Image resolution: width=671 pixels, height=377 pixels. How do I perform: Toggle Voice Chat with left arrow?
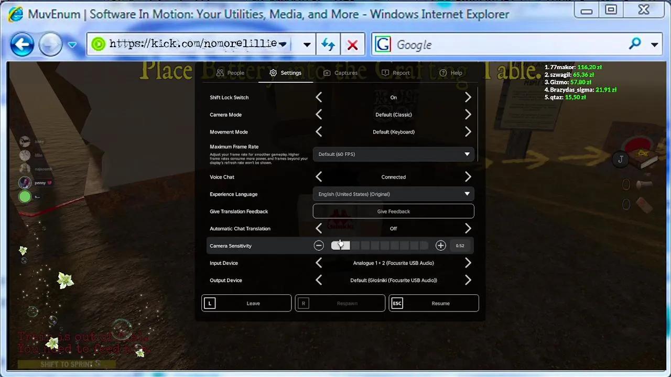[319, 177]
